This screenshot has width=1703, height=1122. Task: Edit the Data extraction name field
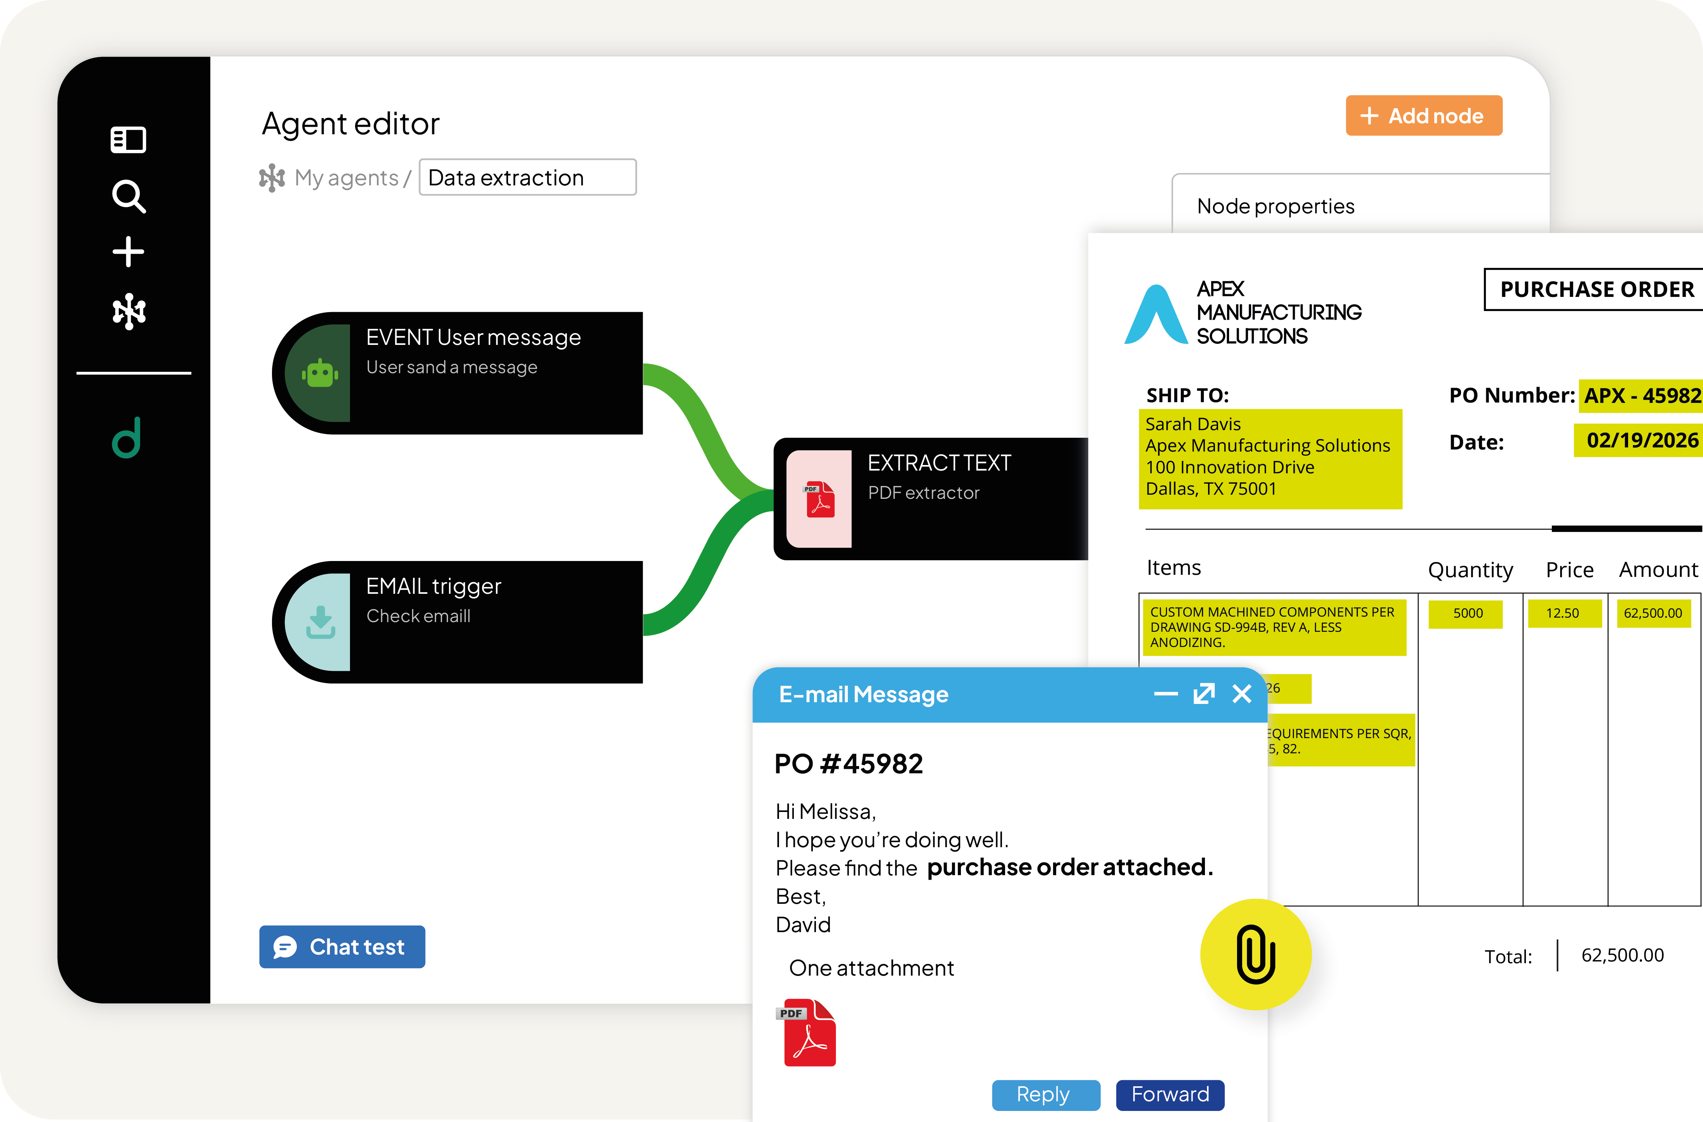click(527, 177)
